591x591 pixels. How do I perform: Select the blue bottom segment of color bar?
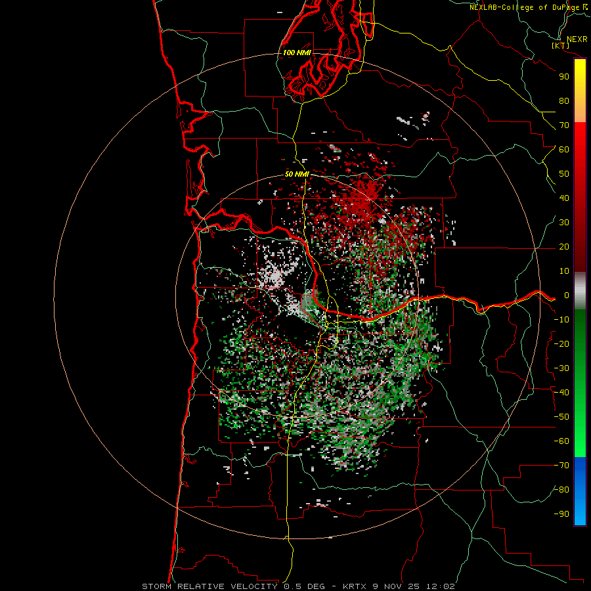coord(580,491)
